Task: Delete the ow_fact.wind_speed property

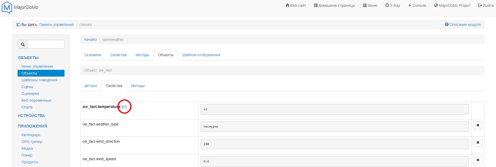Action: [x=478, y=160]
